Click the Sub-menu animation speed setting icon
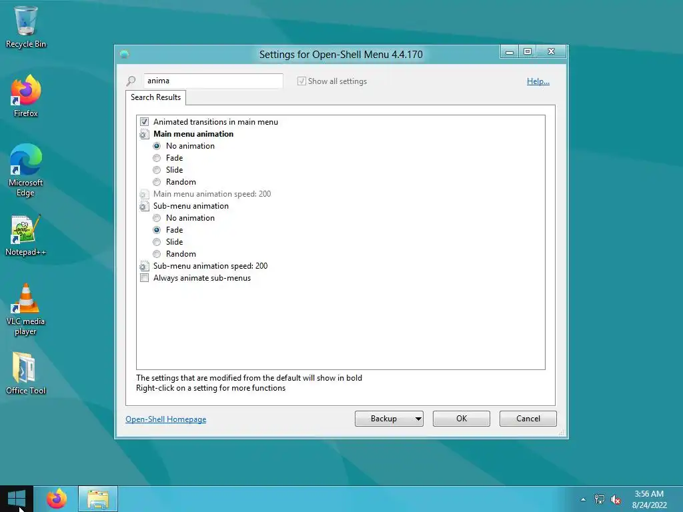 [144, 266]
